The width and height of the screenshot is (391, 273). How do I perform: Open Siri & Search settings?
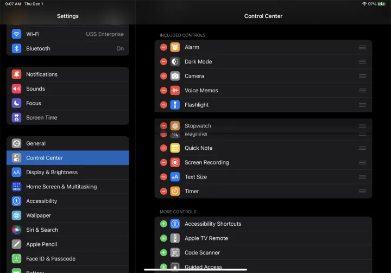[68, 230]
